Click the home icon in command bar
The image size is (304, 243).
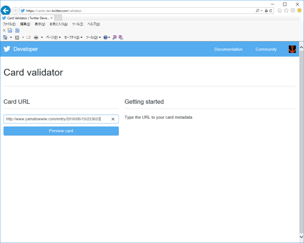click(5, 38)
